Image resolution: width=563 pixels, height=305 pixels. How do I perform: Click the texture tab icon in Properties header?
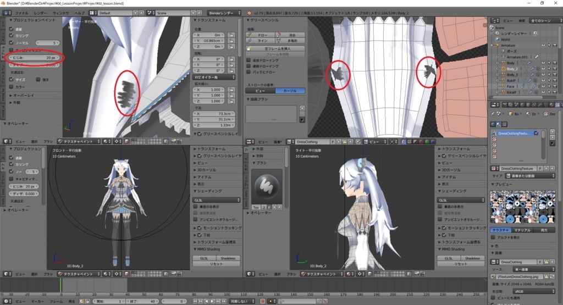tap(558, 105)
